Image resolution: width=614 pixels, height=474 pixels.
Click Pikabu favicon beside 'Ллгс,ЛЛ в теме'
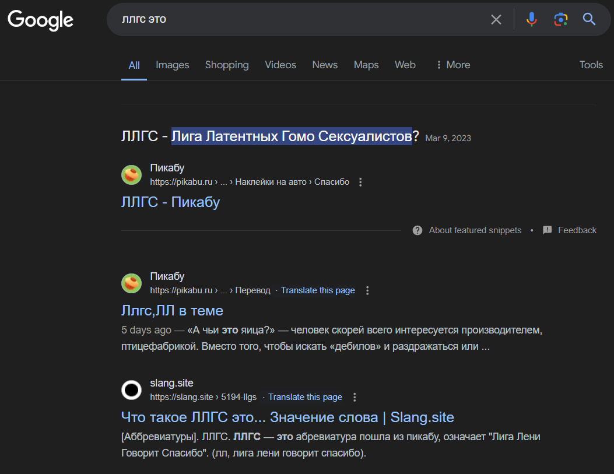tap(131, 283)
